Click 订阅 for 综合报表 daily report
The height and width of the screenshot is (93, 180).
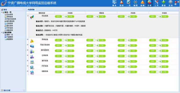coord(70,17)
